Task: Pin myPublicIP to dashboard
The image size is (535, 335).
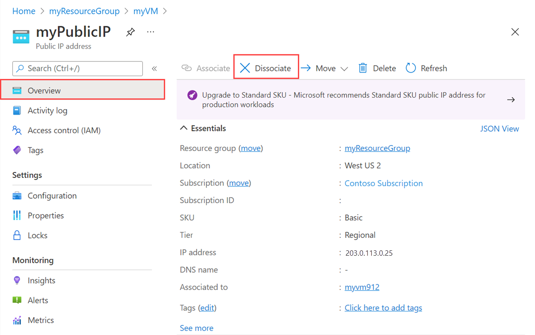Action: click(x=130, y=32)
